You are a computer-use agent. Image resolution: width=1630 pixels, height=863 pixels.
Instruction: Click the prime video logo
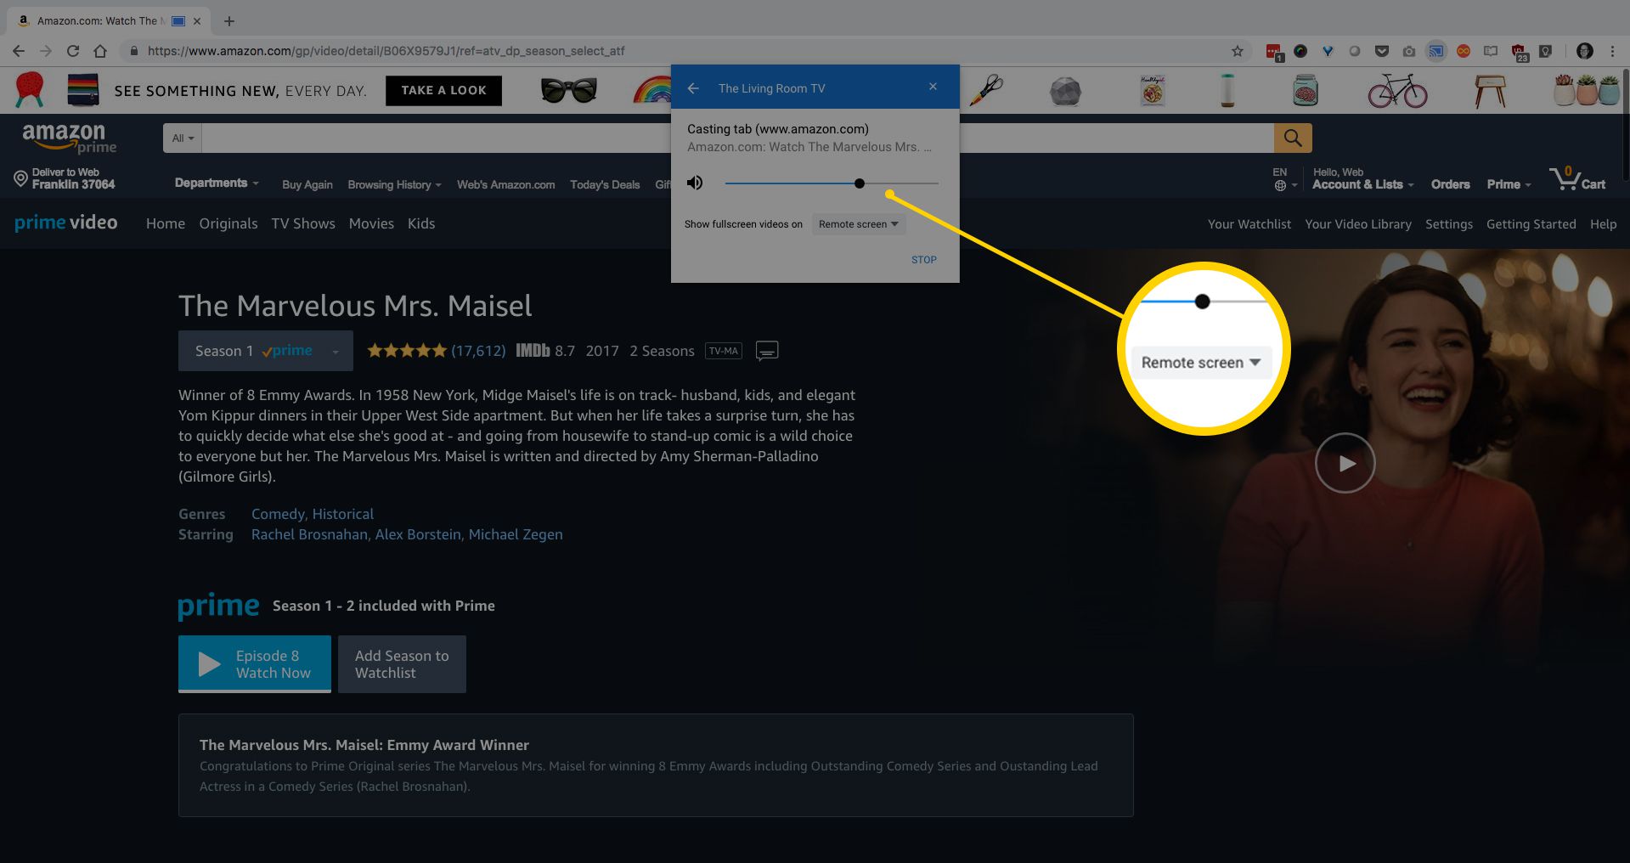(66, 223)
